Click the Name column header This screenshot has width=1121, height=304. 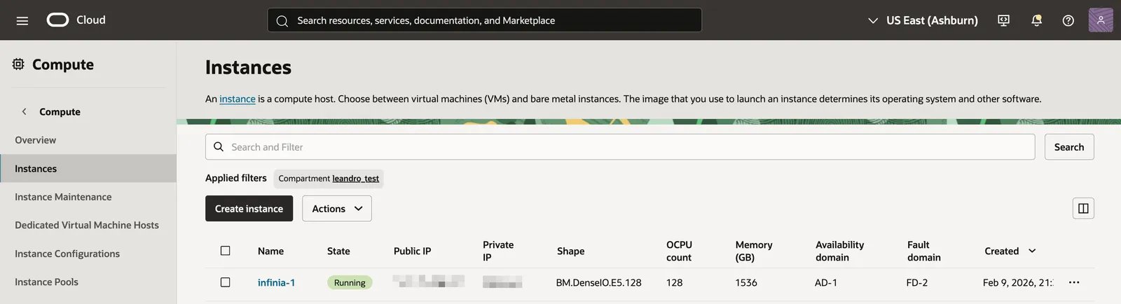point(270,251)
